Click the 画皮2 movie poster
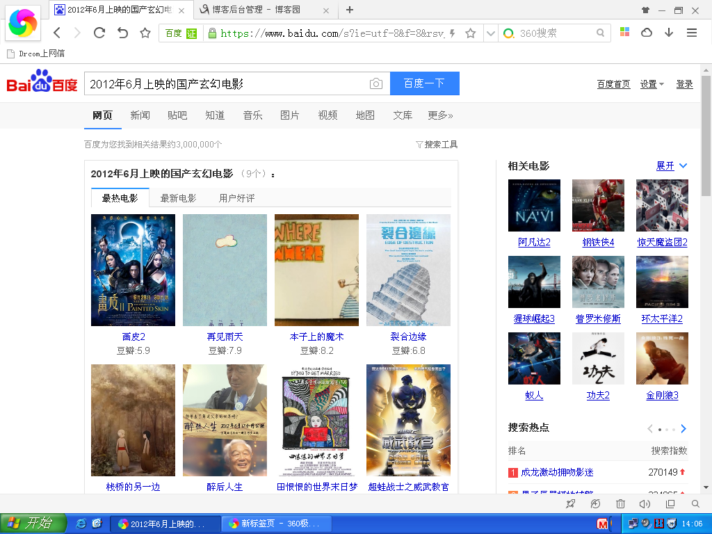 [133, 270]
